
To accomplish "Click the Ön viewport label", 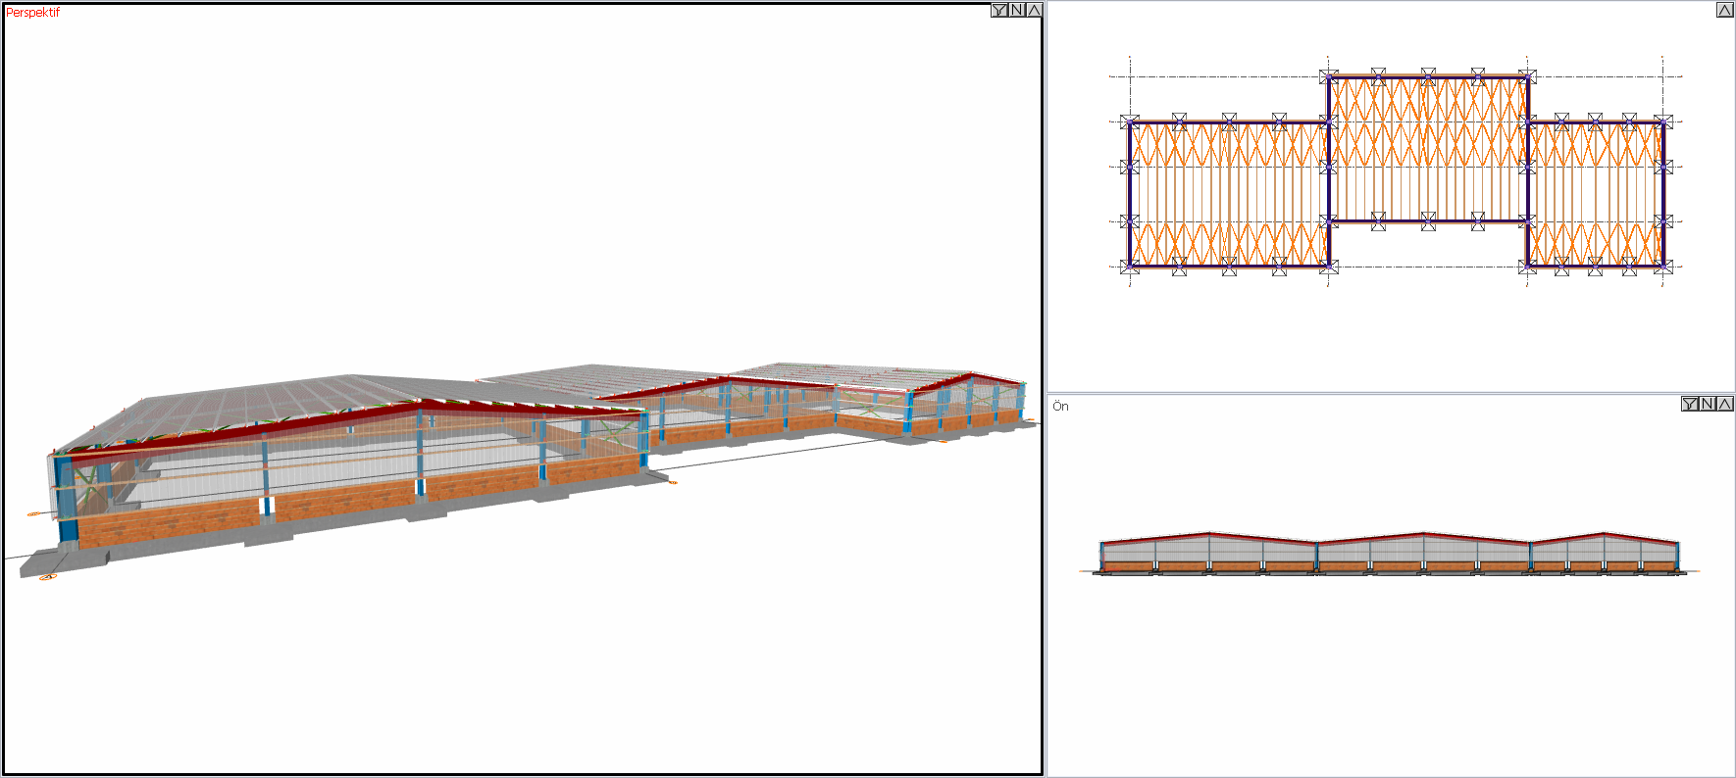I will [x=1060, y=406].
